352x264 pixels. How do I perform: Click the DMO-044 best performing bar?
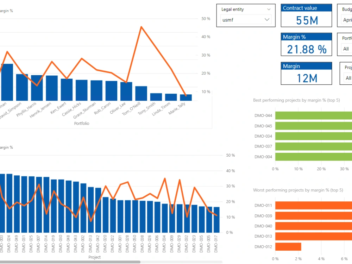[x=314, y=115]
